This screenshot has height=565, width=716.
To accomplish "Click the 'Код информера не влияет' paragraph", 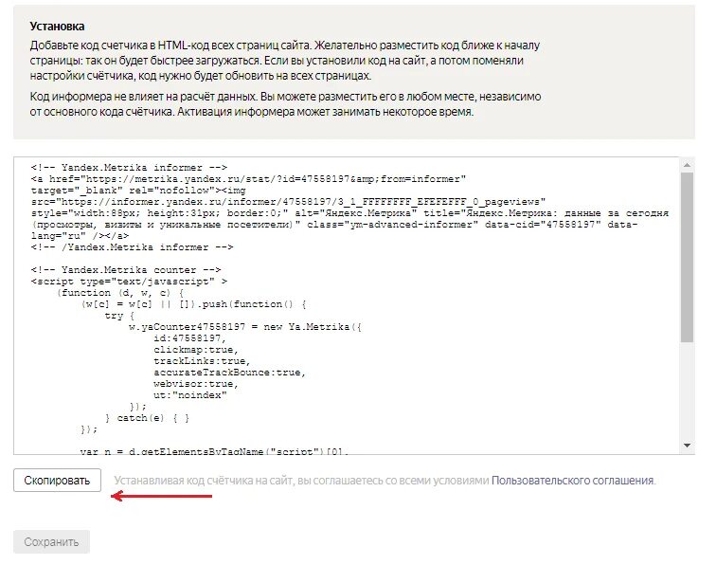I will click(x=285, y=104).
